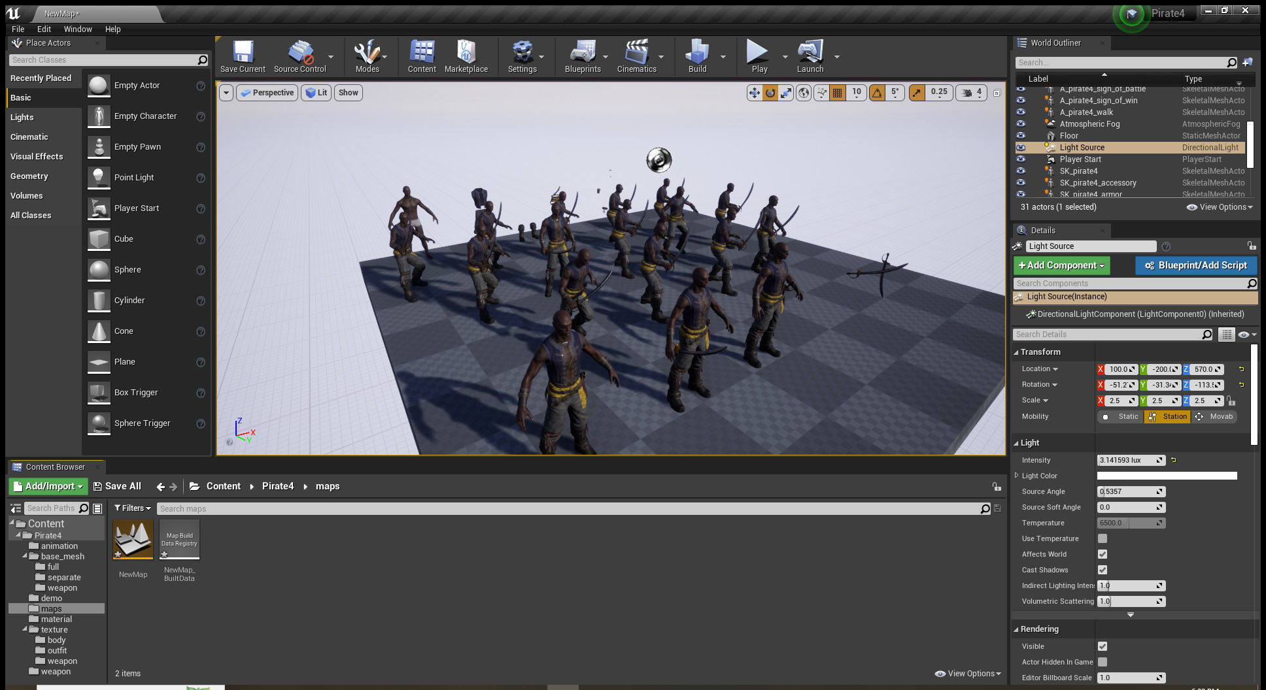Open the Modes toolbar button

(x=367, y=56)
